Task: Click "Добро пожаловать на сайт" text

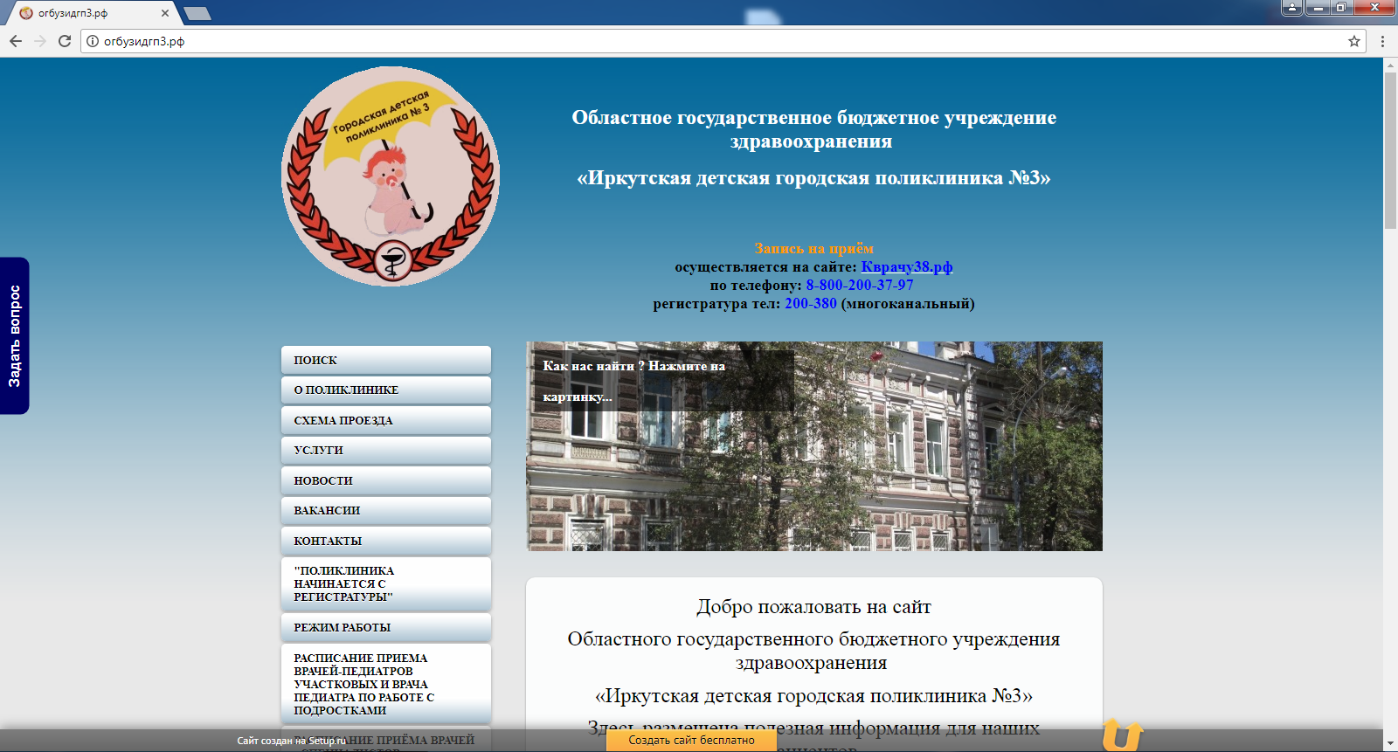Action: click(813, 606)
